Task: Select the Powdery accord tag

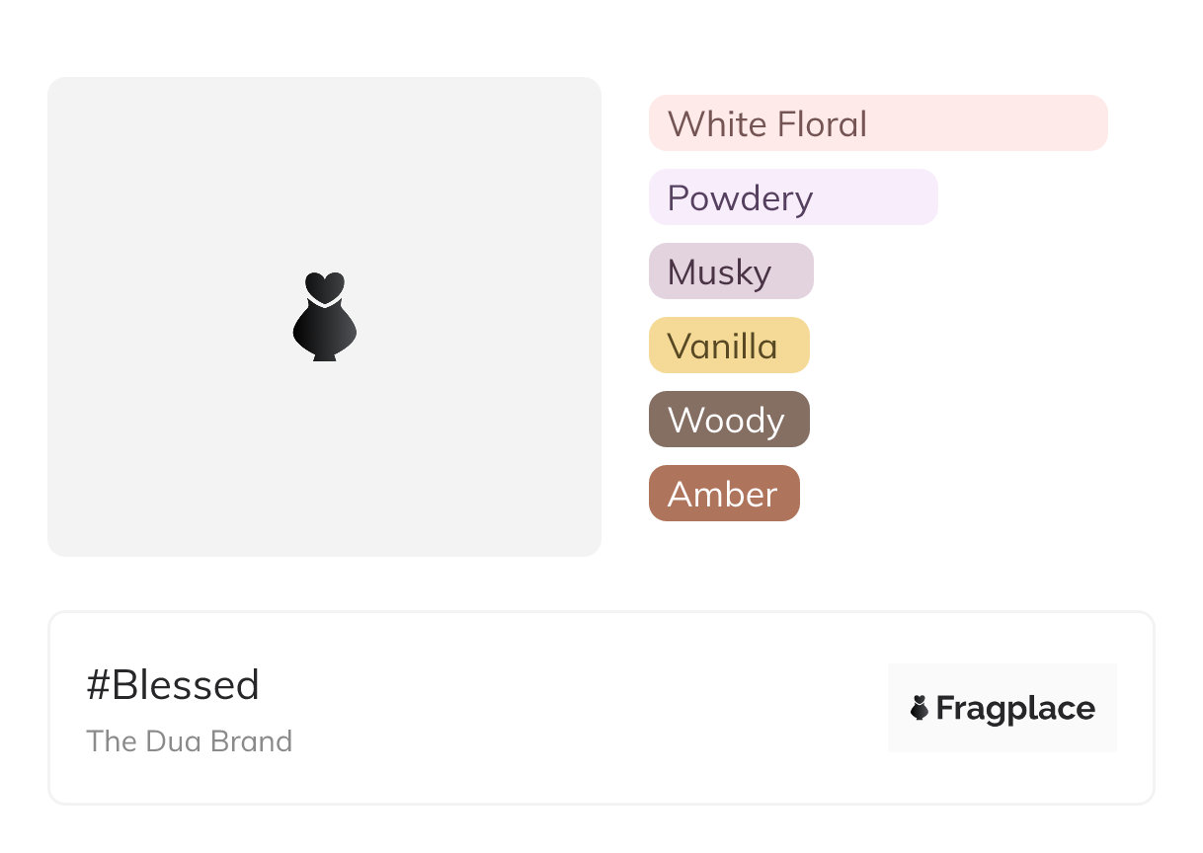Action: point(792,197)
